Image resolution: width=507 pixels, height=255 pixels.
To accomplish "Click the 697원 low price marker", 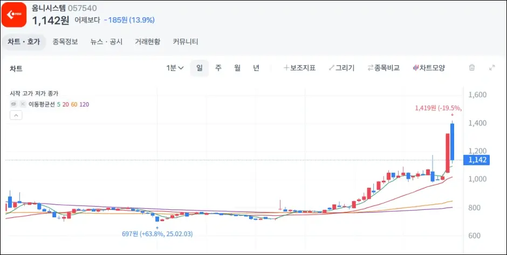I will [157, 234].
